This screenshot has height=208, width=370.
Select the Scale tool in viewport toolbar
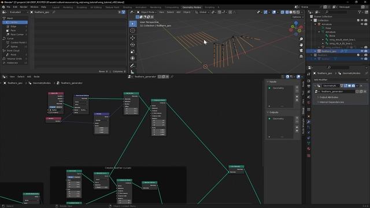[132, 51]
